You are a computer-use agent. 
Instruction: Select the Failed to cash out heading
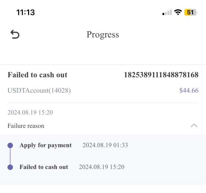coord(37,75)
